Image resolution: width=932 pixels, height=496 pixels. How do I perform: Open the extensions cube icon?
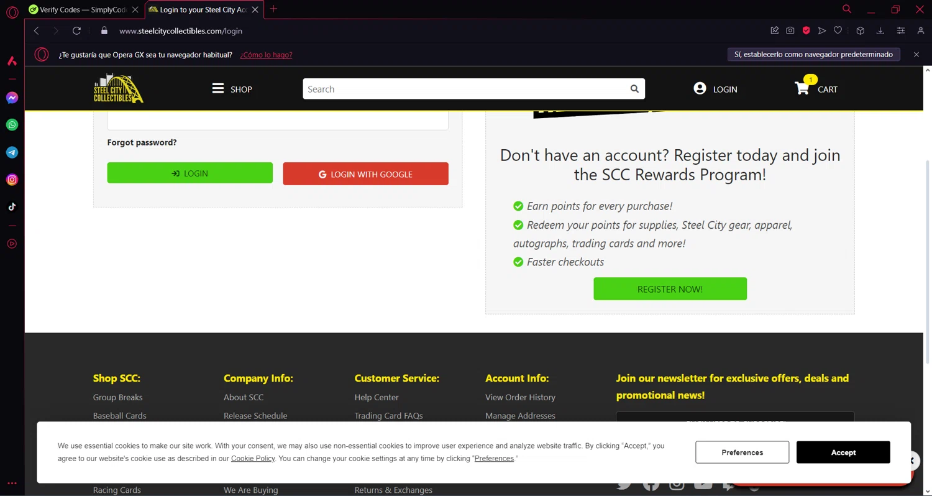861,30
